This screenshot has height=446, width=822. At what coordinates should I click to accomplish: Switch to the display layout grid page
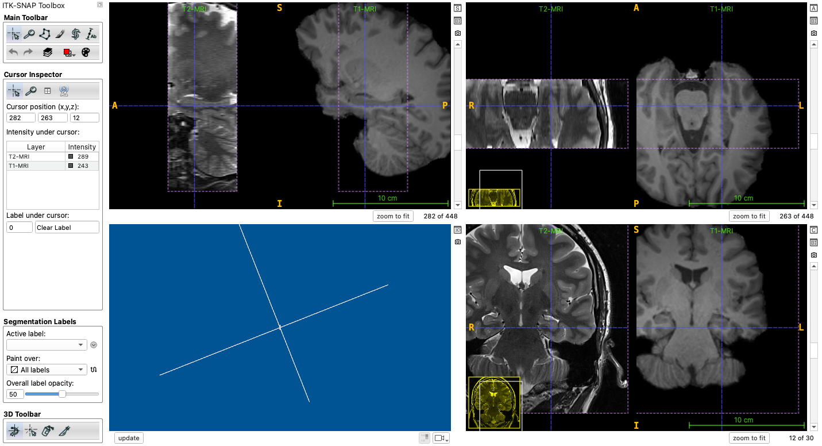(48, 91)
